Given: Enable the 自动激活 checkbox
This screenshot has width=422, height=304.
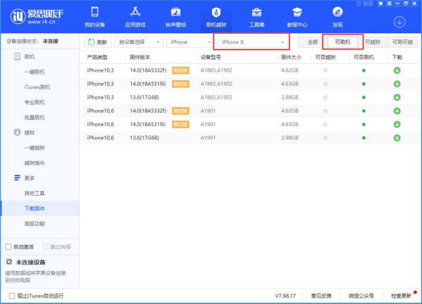Looking at the screenshot, I should 8,246.
